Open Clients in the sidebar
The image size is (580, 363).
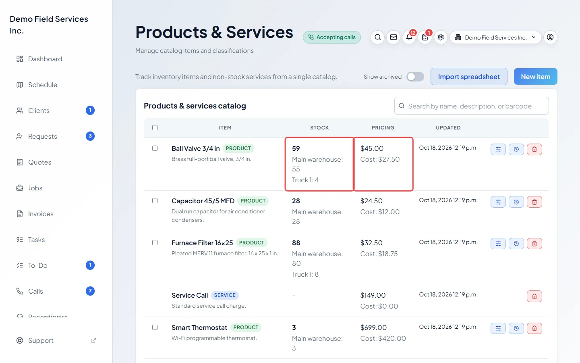click(x=56, y=111)
